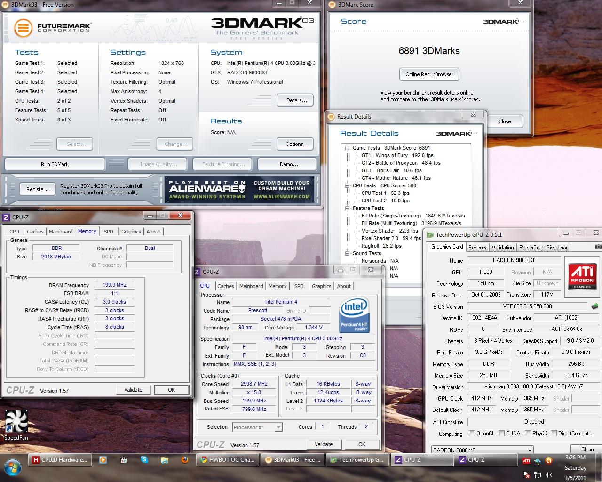This screenshot has height=482, width=602.
Task: Switch to TechPowerUp GPU-Z taskbar item
Action: (x=357, y=460)
